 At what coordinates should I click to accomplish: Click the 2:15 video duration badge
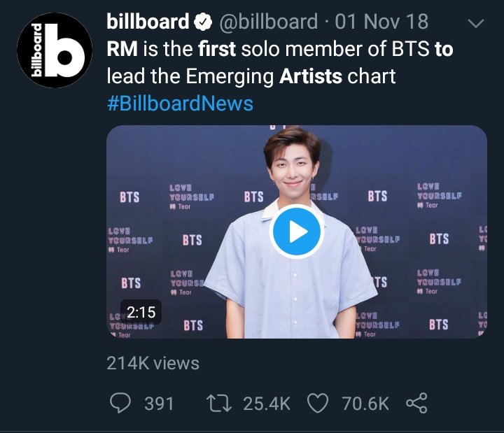(141, 311)
